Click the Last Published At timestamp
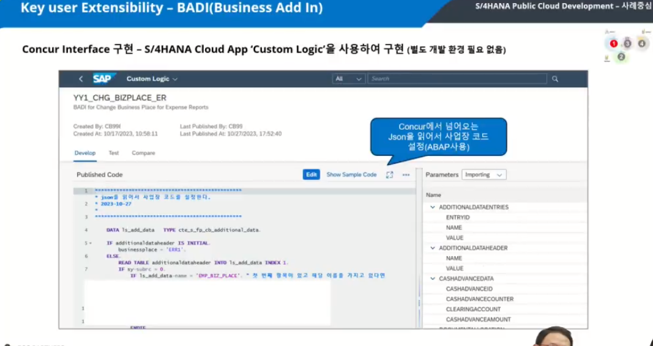 coord(231,134)
